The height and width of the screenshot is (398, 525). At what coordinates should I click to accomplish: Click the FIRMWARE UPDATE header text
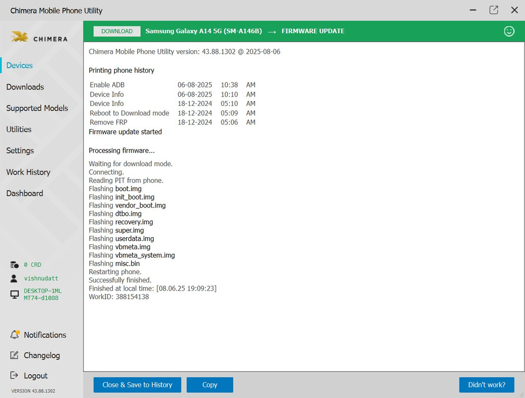click(313, 31)
